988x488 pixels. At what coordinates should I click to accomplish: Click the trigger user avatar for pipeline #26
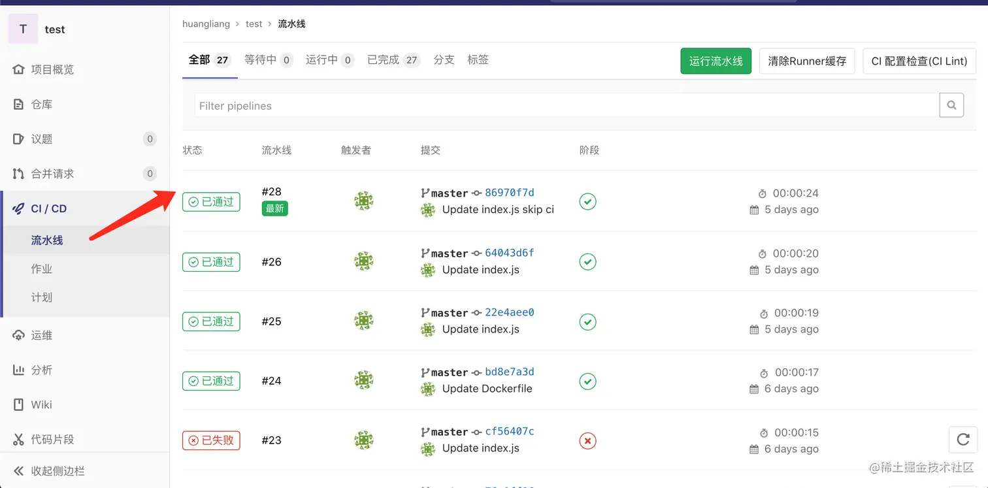tap(363, 261)
